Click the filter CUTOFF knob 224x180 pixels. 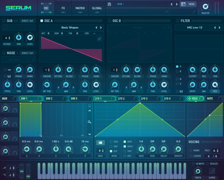click(193, 69)
